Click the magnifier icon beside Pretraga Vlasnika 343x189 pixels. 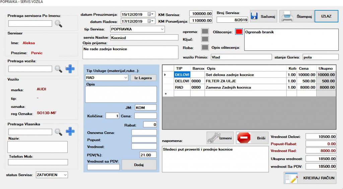click(59, 132)
